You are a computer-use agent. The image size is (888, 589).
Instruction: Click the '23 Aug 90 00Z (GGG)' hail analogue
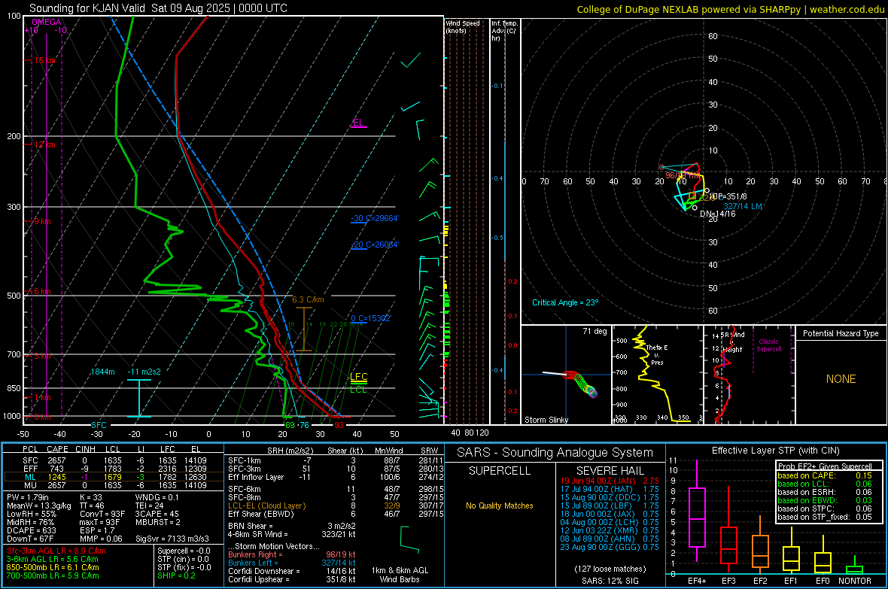(x=598, y=547)
